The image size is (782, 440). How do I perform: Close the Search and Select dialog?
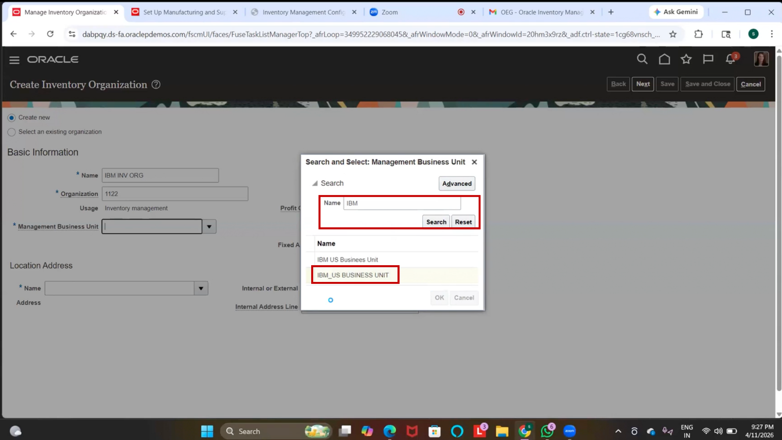click(x=474, y=162)
